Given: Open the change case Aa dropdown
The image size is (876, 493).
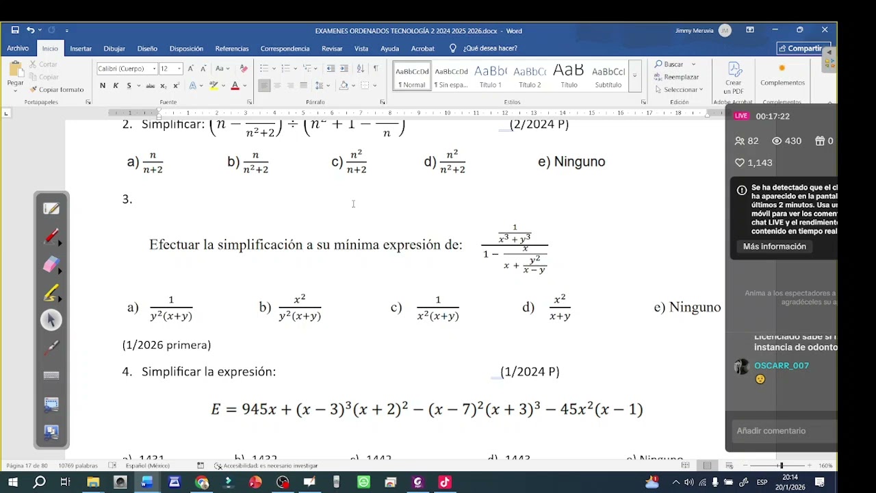Looking at the screenshot, I should tap(222, 68).
